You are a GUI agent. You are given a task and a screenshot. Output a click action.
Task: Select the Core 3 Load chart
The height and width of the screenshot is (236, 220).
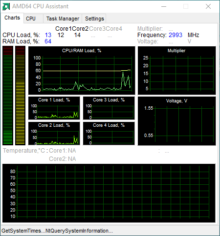[x=109, y=108]
